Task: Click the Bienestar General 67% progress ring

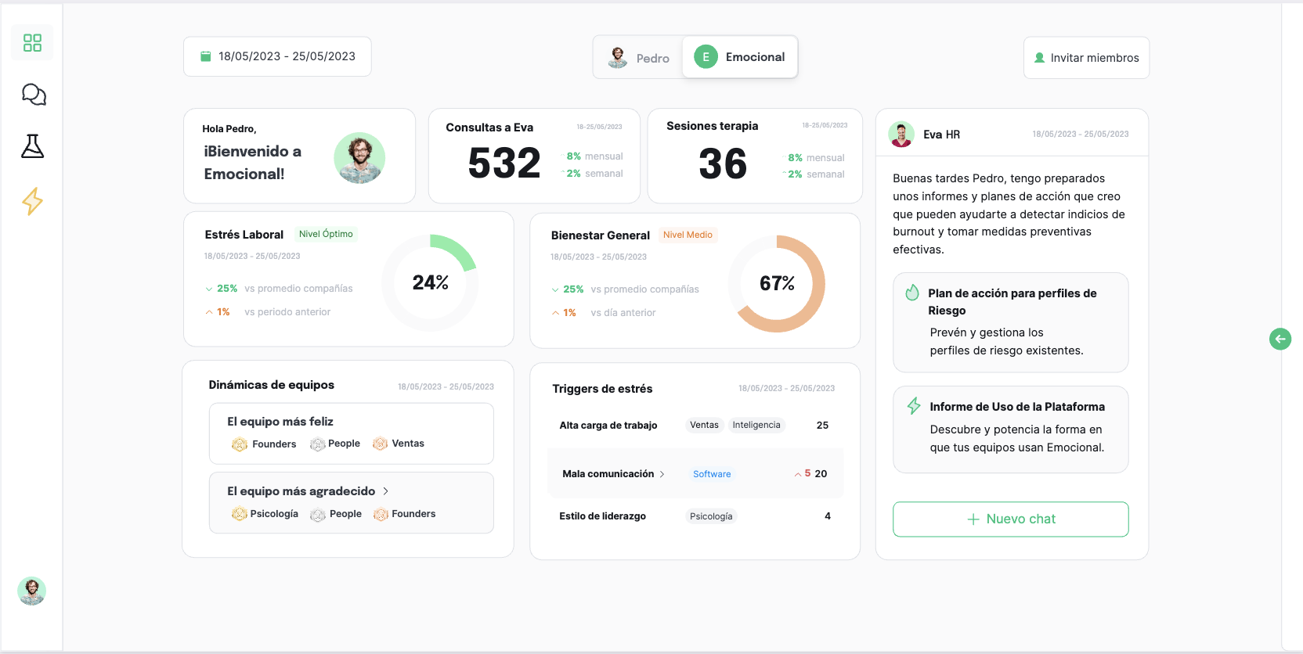Action: (x=776, y=283)
